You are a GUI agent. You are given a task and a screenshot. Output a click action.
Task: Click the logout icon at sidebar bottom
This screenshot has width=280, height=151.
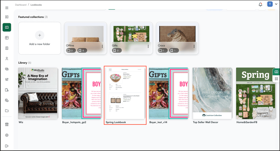[7, 146]
